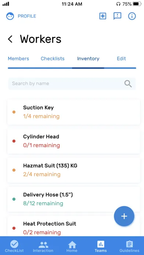Open Guidelines in the bottom navigation
The image size is (144, 255).
point(129,247)
